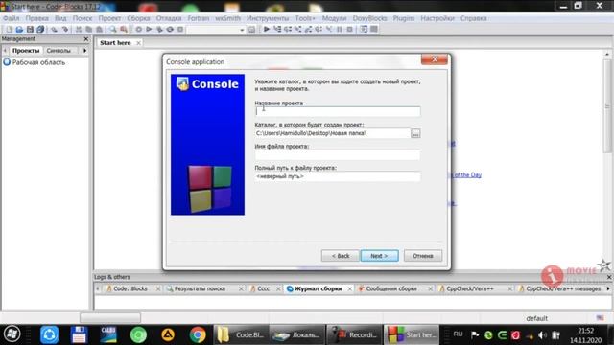This screenshot has height=345, width=614.
Task: Click the browse folder '...' button
Action: click(415, 134)
